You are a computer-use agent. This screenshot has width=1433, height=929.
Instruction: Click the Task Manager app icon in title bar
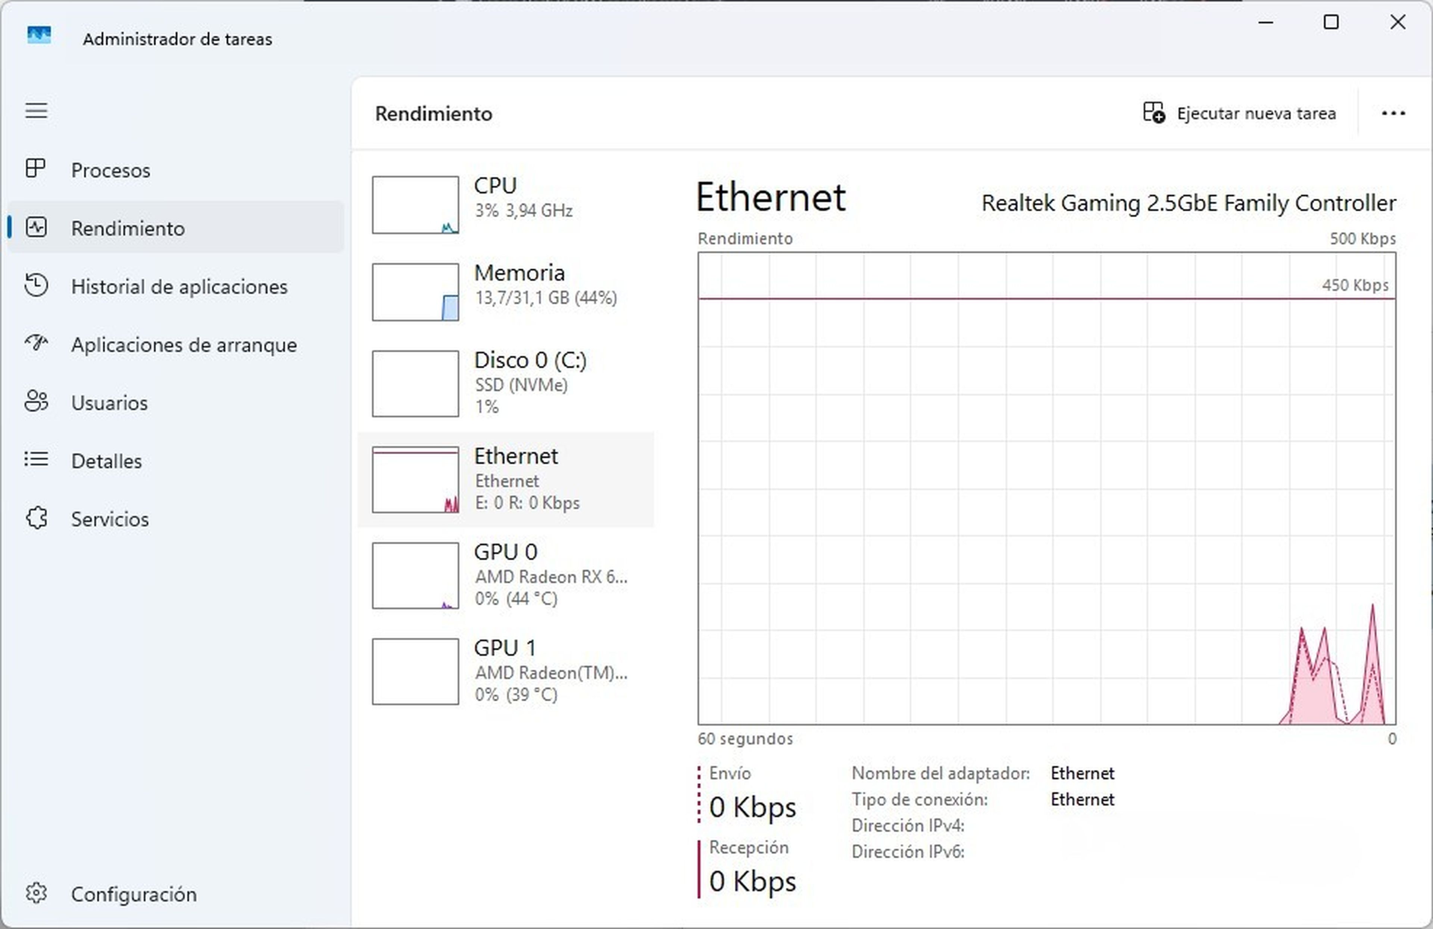(39, 35)
